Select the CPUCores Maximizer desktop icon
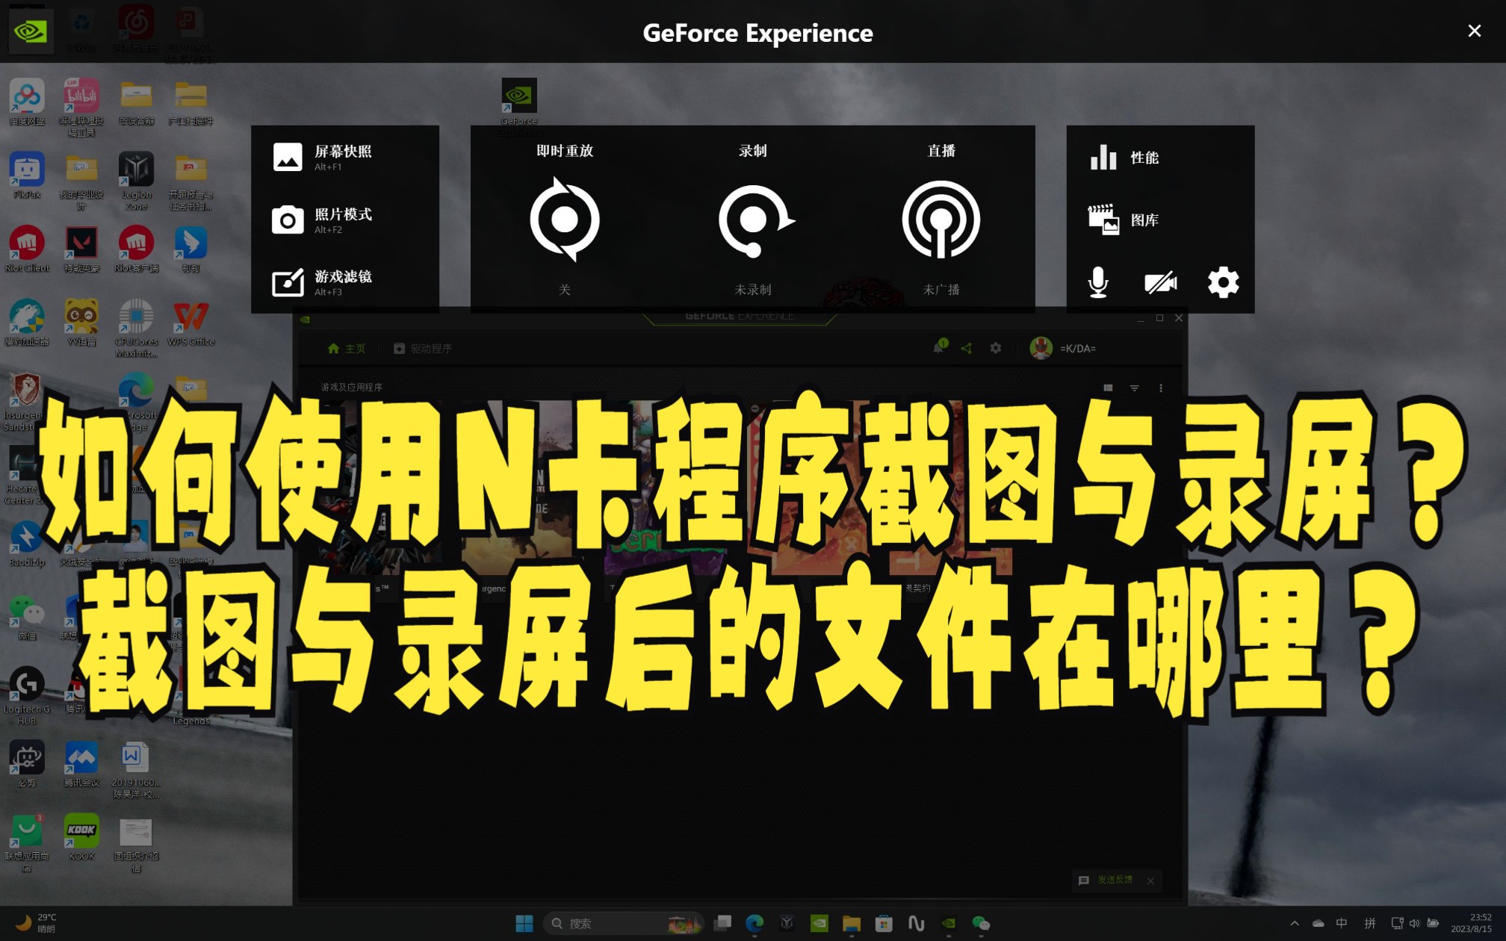 [x=136, y=328]
